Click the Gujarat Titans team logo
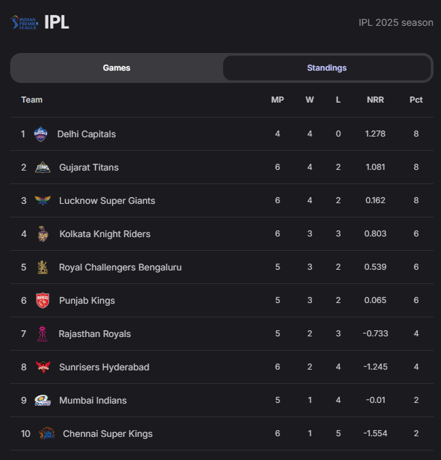The height and width of the screenshot is (460, 441). pos(43,167)
